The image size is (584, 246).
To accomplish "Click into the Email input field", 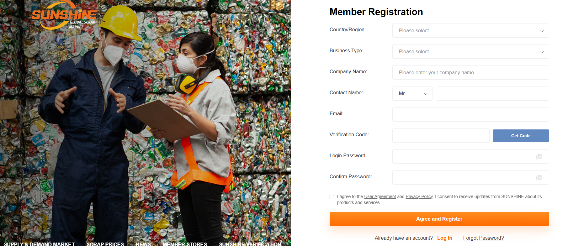I will point(470,115).
